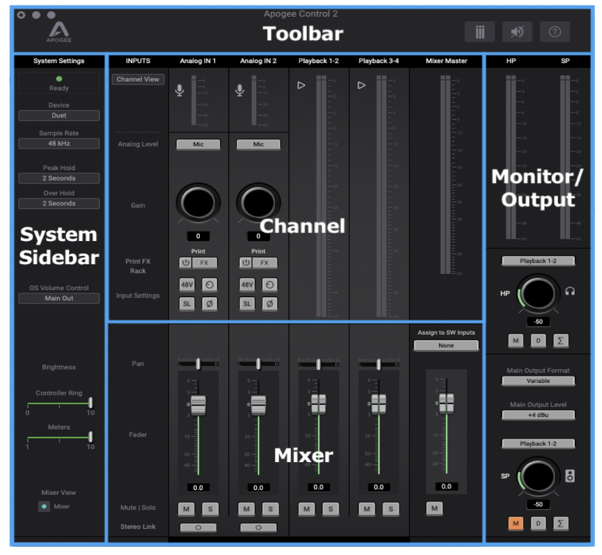Image resolution: width=602 pixels, height=555 pixels.
Task: Unmute the SP output orange M button
Action: 516,523
